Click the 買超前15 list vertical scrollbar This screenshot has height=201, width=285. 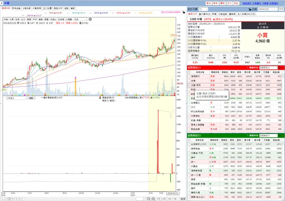[x=283, y=103]
